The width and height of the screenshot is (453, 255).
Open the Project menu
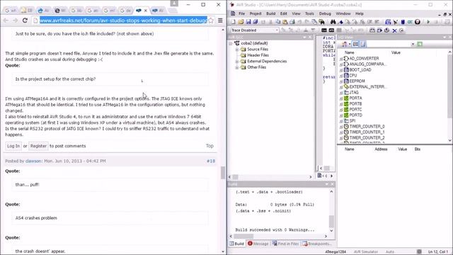click(256, 13)
